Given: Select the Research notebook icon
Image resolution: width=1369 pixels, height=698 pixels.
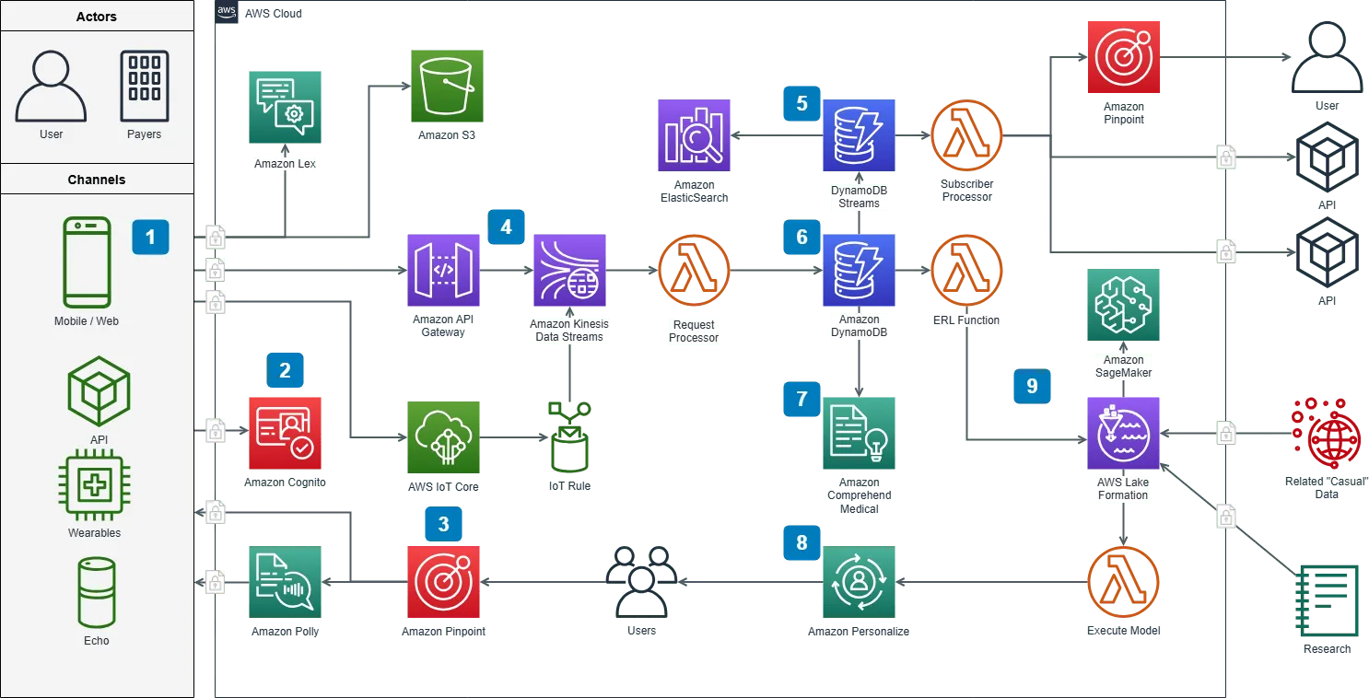Looking at the screenshot, I should click(x=1327, y=600).
